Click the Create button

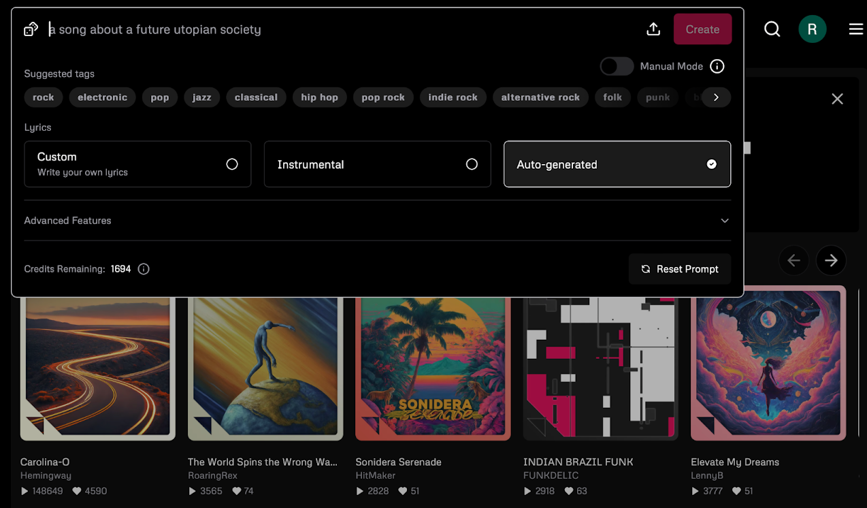click(702, 29)
